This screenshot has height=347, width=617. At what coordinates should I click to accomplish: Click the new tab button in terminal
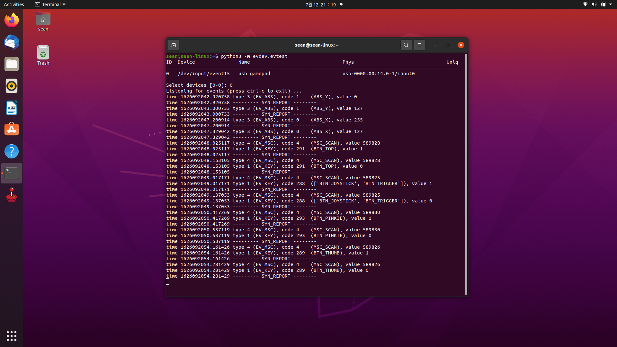(174, 45)
